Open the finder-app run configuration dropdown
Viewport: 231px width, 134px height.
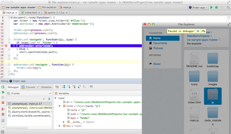(198, 7)
